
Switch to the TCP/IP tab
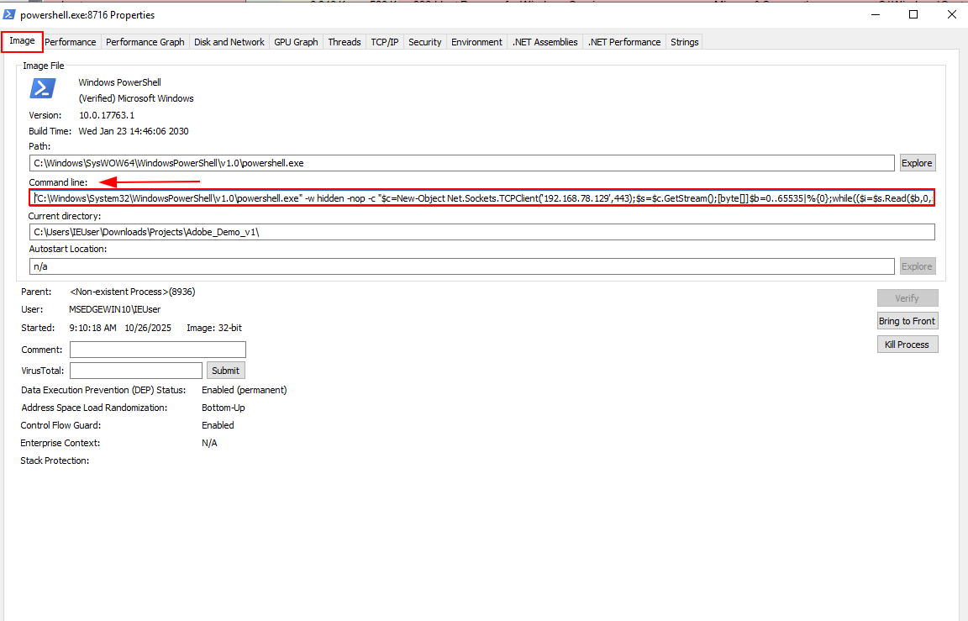(385, 42)
